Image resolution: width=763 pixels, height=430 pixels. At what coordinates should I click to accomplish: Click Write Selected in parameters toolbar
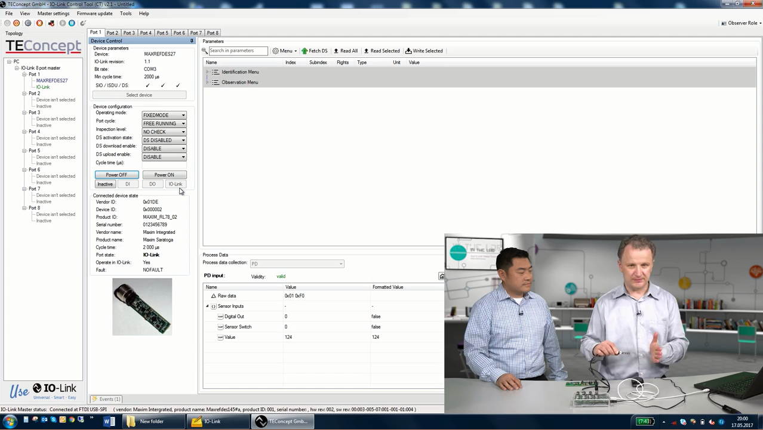tap(424, 51)
